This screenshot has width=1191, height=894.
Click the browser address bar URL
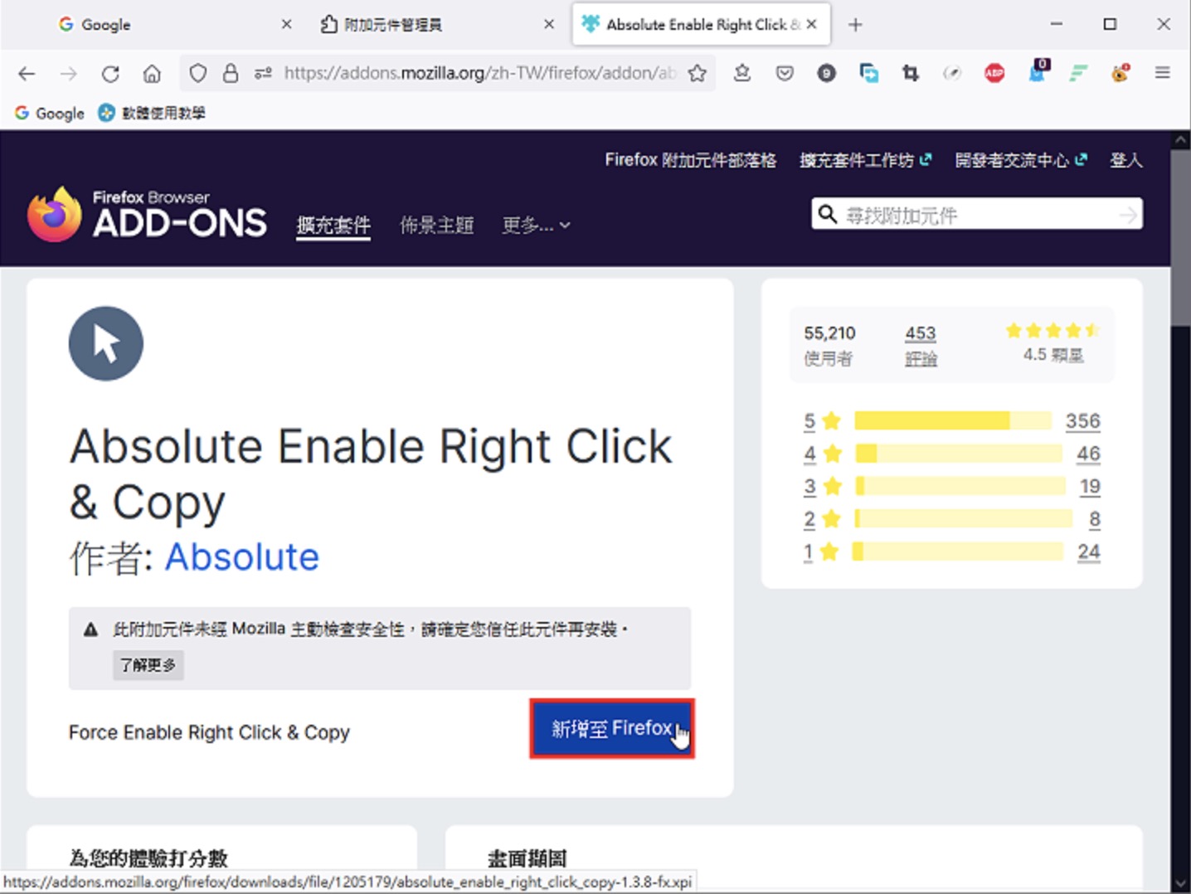(479, 74)
